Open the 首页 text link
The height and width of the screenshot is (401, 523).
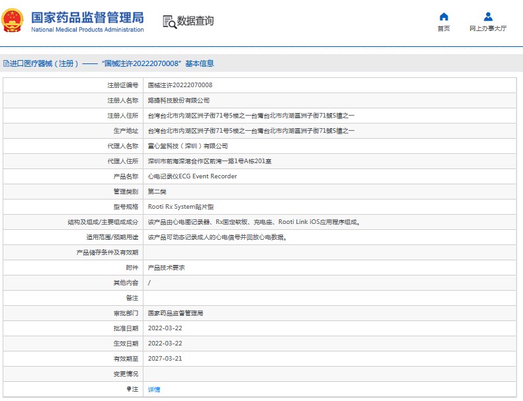444,28
